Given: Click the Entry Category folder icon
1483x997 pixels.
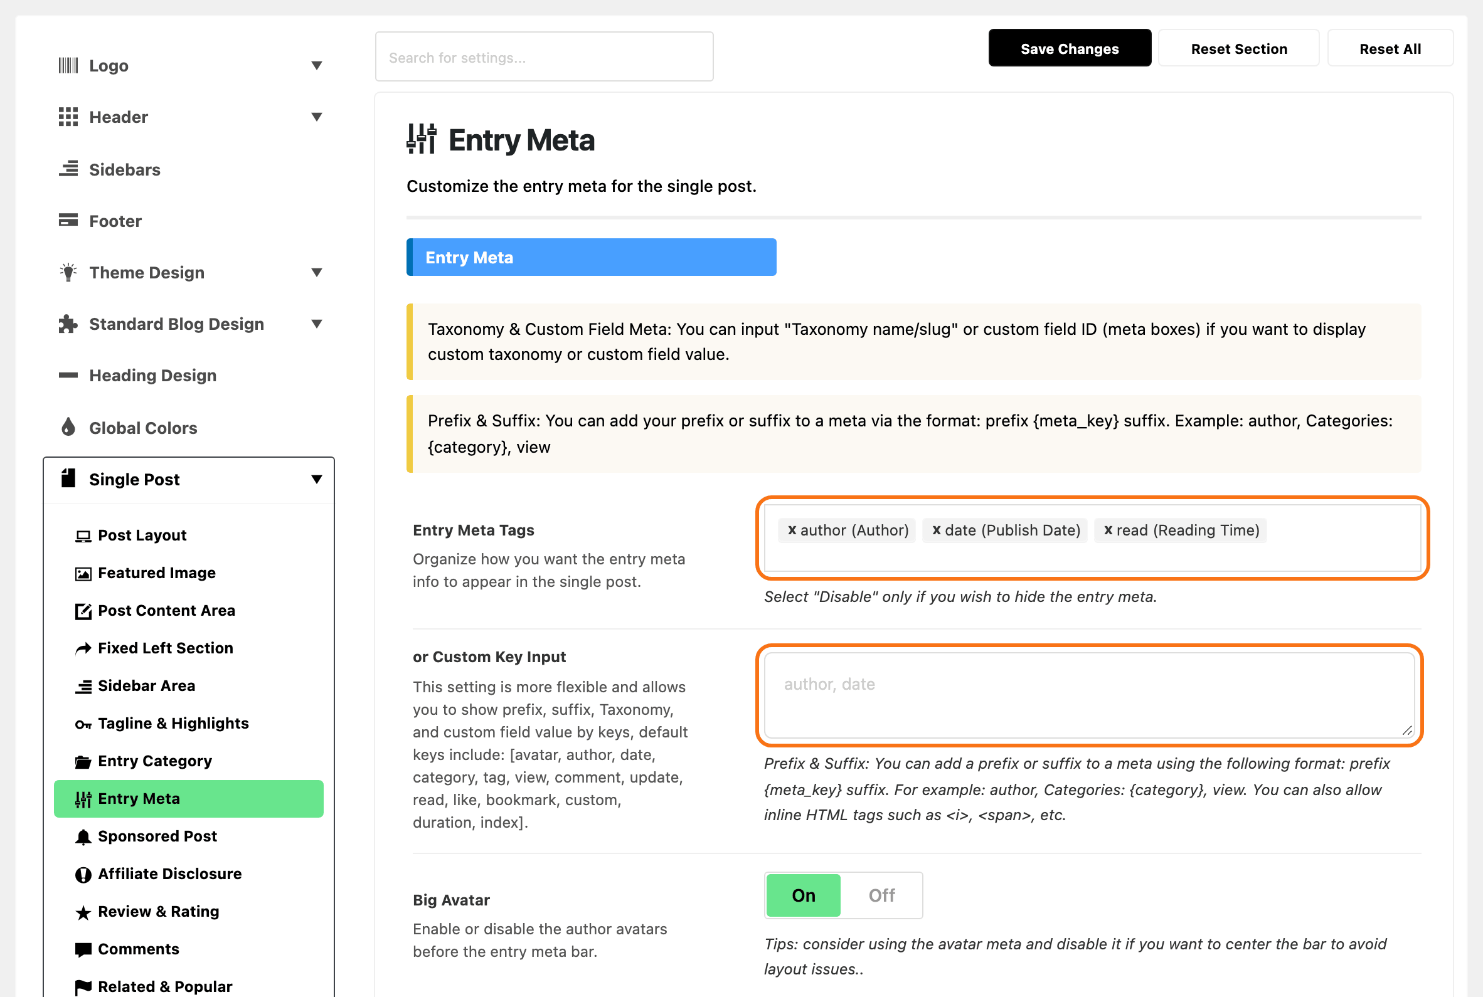Looking at the screenshot, I should [83, 762].
